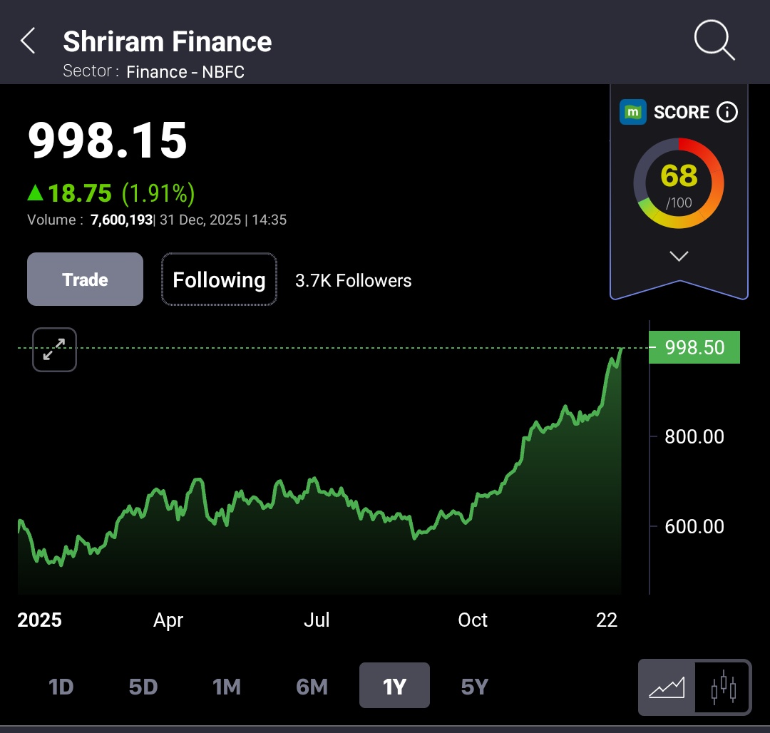Tap the SCORE heading text
The image size is (770, 733).
tap(682, 112)
